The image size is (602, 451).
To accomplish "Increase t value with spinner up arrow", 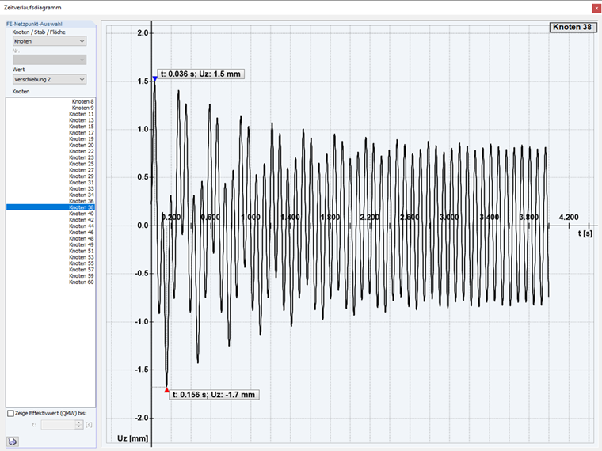I will tap(79, 423).
